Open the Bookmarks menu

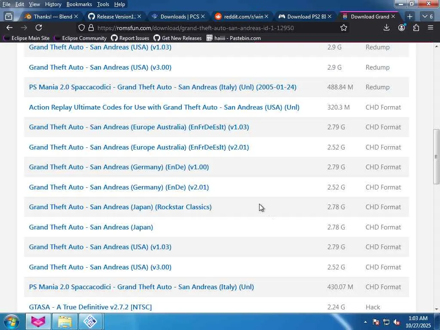(79, 4)
